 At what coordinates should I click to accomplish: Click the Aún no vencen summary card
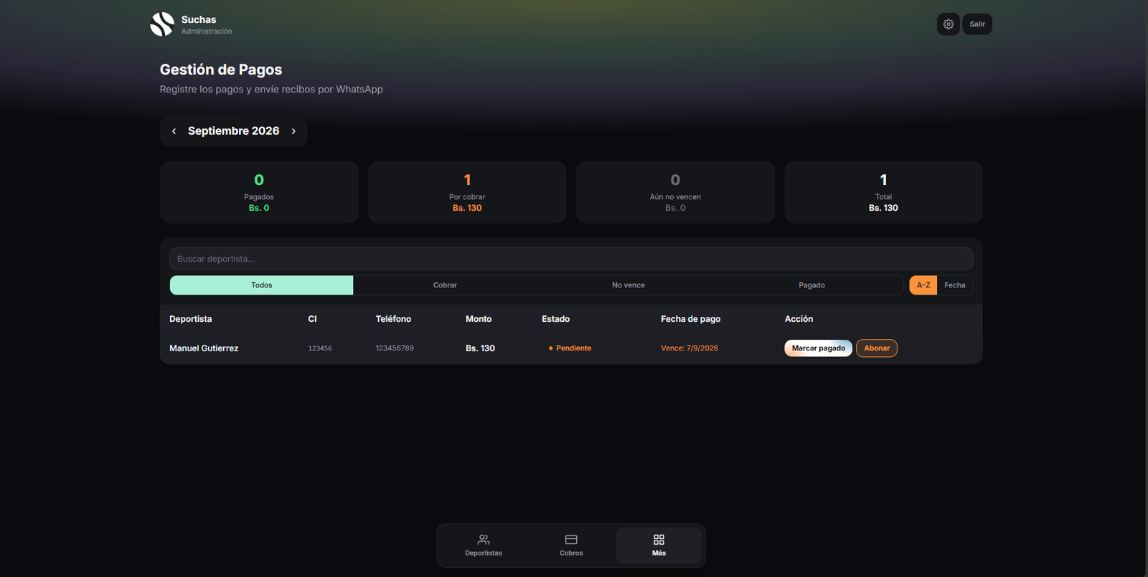point(675,192)
